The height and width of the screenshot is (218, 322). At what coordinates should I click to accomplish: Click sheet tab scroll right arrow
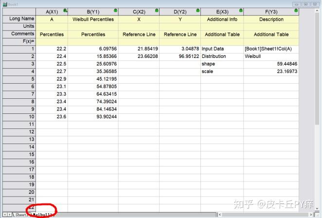point(9,215)
